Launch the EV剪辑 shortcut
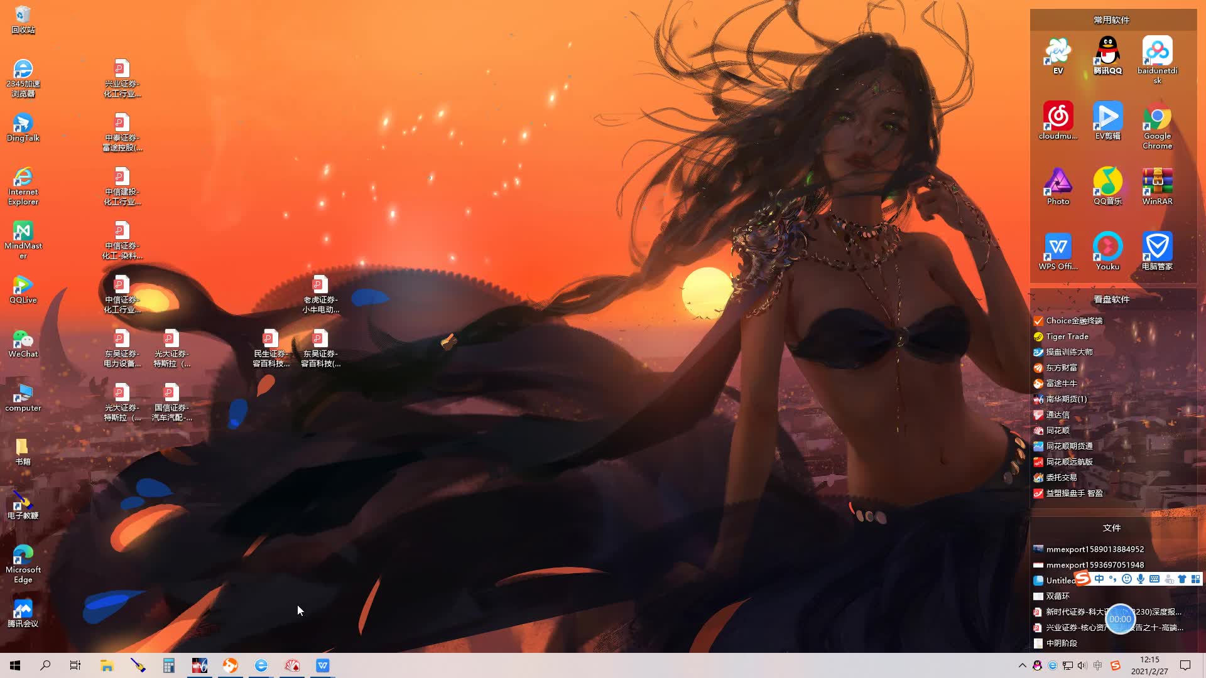 (x=1107, y=121)
